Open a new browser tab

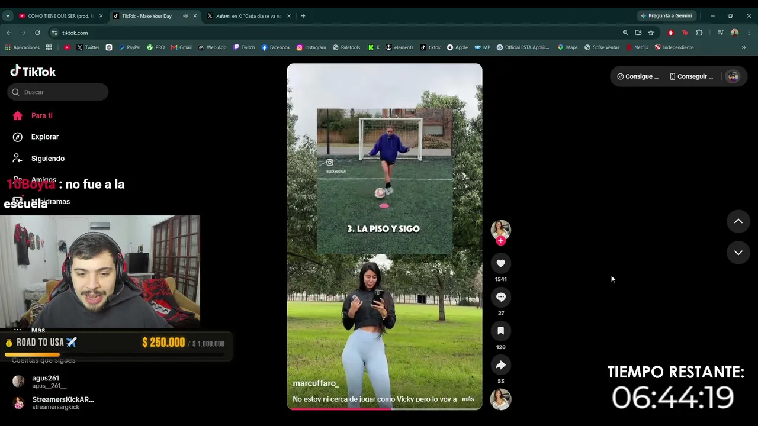pyautogui.click(x=303, y=16)
